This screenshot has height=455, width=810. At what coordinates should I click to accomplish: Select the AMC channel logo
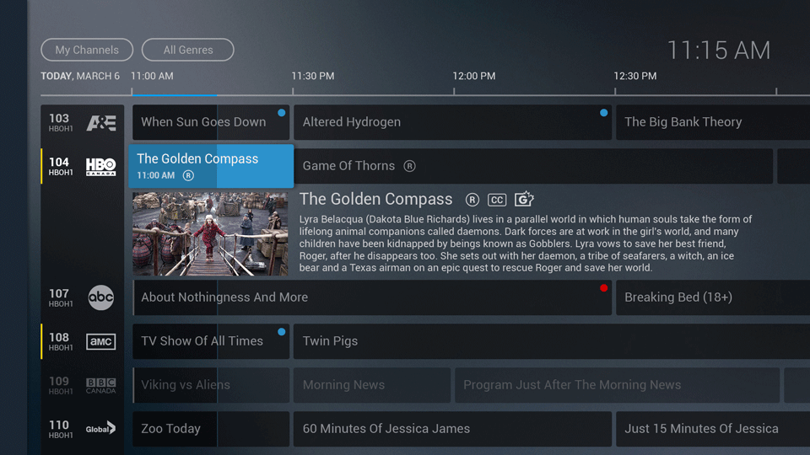coord(100,341)
